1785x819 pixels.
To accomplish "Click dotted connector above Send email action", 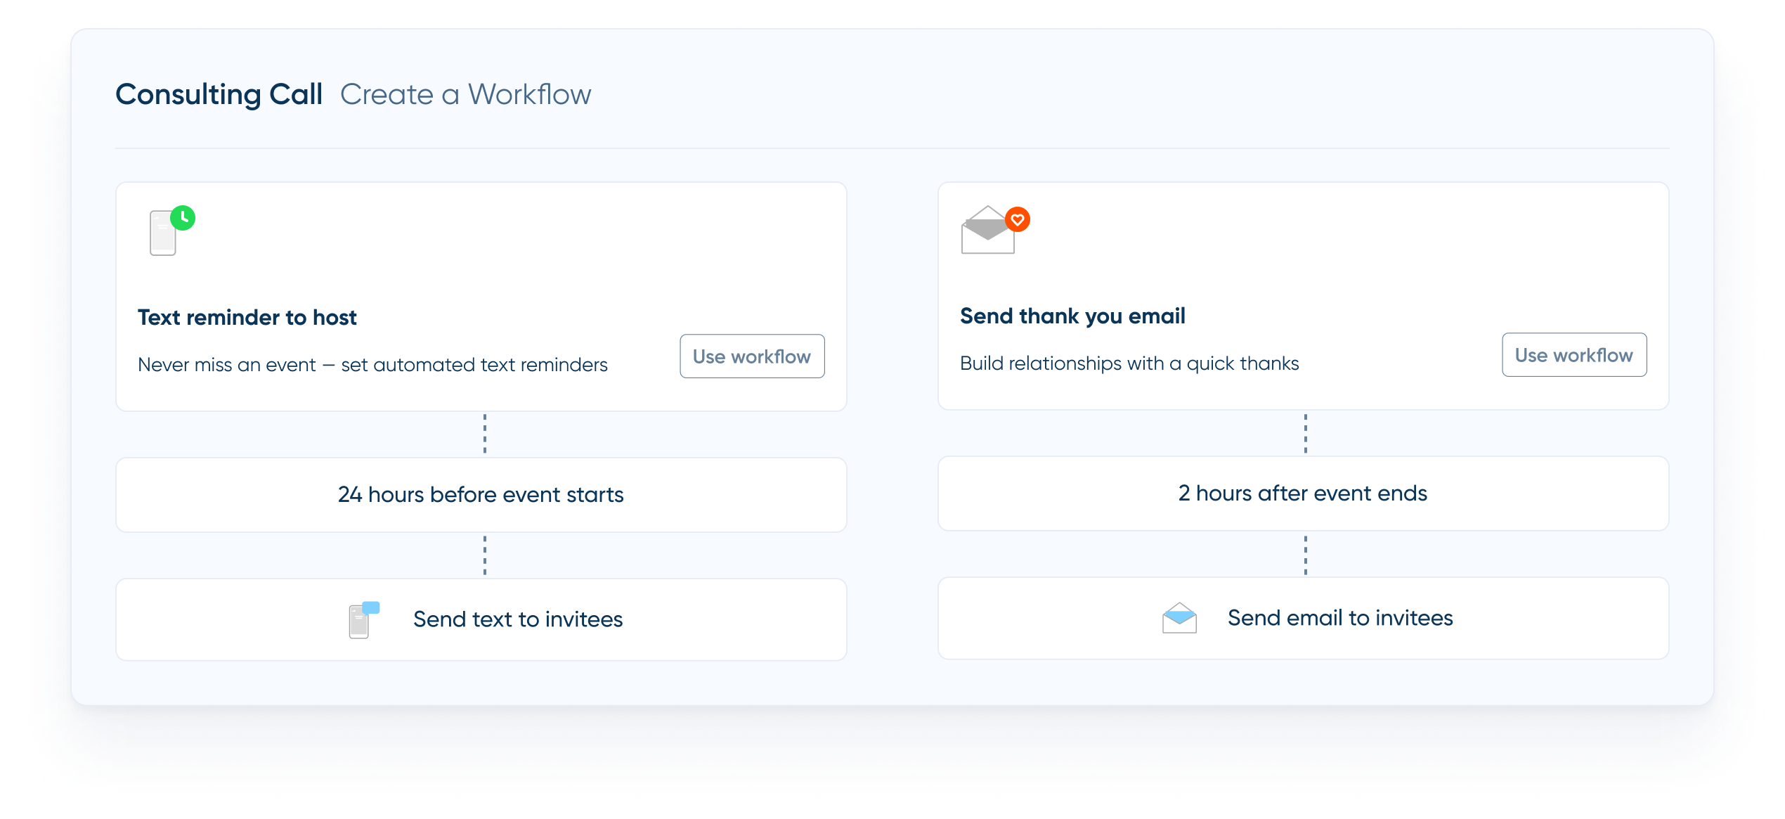I will click(1306, 555).
